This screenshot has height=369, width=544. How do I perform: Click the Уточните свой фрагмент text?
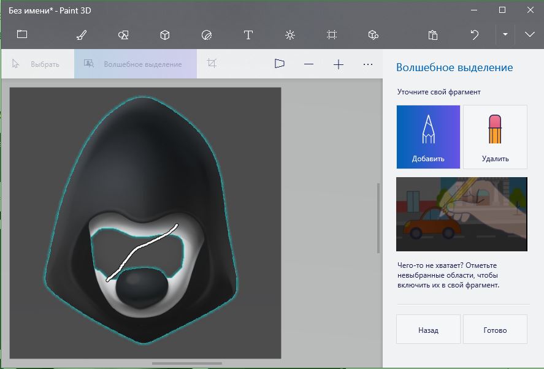pos(439,92)
